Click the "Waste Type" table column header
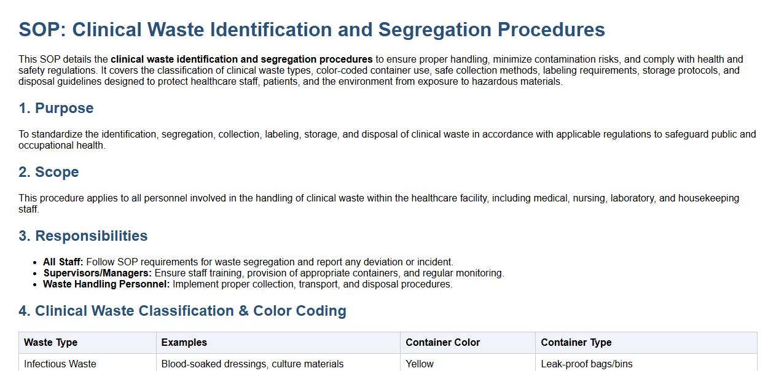 pyautogui.click(x=51, y=343)
